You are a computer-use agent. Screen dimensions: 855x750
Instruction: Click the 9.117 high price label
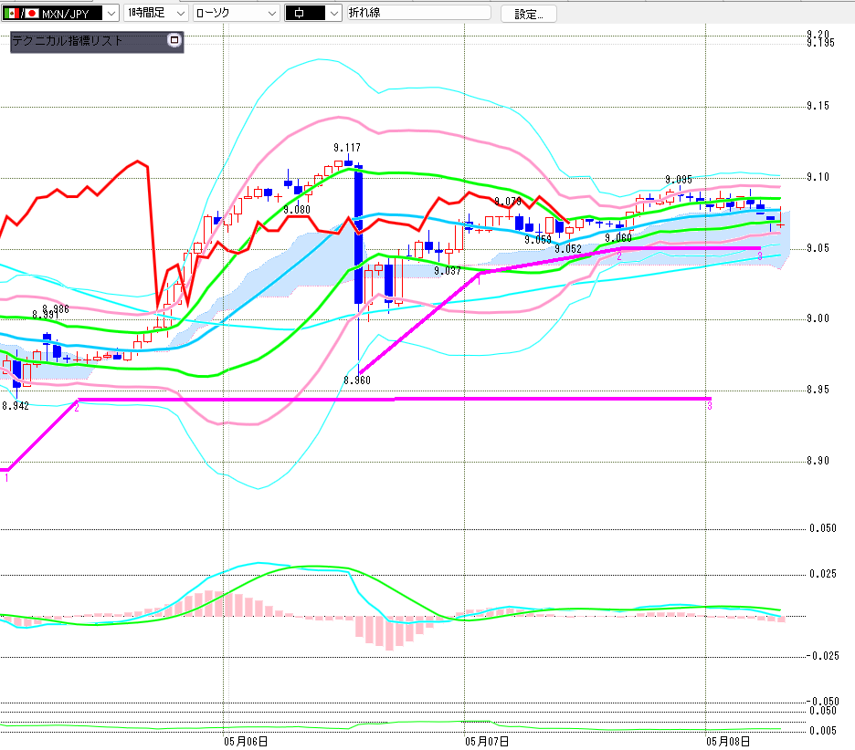point(347,148)
